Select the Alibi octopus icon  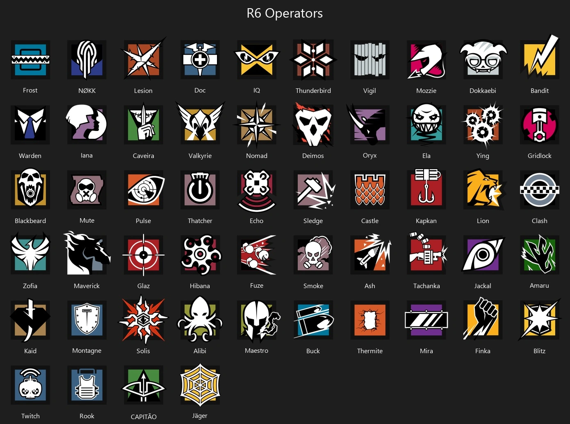coord(200,319)
